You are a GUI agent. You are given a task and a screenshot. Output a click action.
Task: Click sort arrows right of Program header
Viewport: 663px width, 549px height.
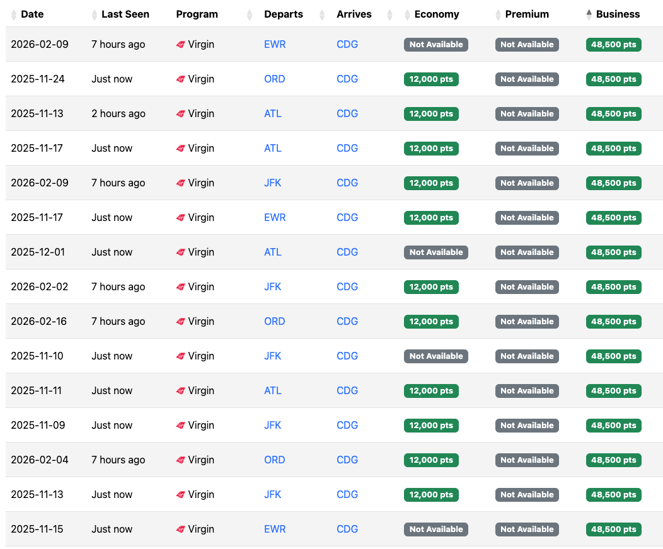pyautogui.click(x=250, y=14)
